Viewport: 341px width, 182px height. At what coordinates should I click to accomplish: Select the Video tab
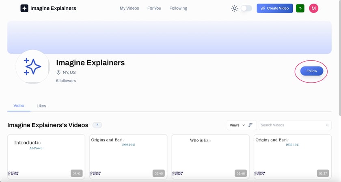19,105
